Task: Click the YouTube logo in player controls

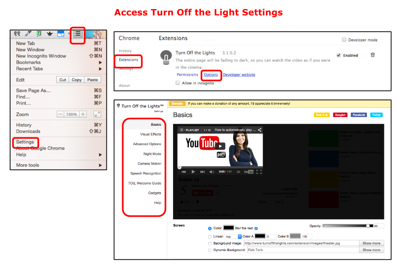Action: coord(248,172)
